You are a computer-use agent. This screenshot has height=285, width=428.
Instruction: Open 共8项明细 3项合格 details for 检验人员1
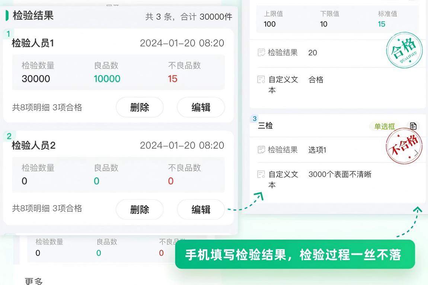[47, 107]
